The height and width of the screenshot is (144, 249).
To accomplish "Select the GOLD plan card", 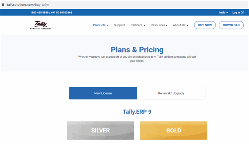I will click(x=174, y=130).
